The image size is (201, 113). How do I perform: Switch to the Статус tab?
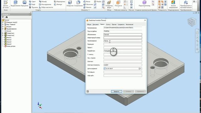click(x=108, y=24)
